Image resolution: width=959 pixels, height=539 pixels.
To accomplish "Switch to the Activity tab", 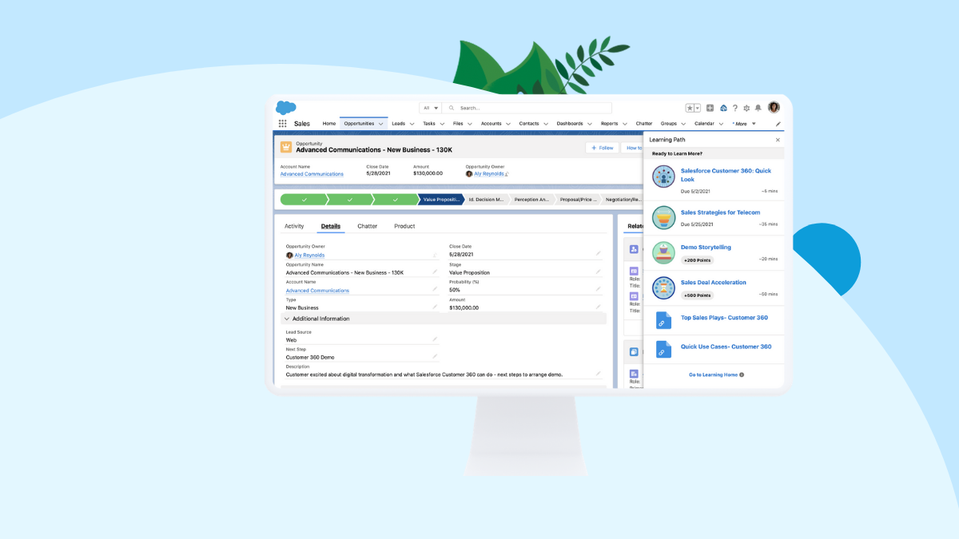I will coord(294,226).
